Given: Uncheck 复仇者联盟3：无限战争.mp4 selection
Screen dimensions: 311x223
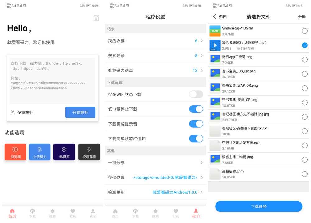Looking at the screenshot, I should 305,45.
